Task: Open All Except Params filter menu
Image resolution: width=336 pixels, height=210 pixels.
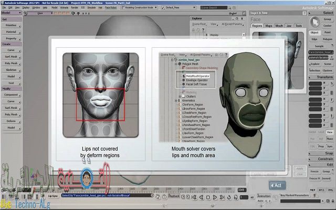Action: [233, 24]
